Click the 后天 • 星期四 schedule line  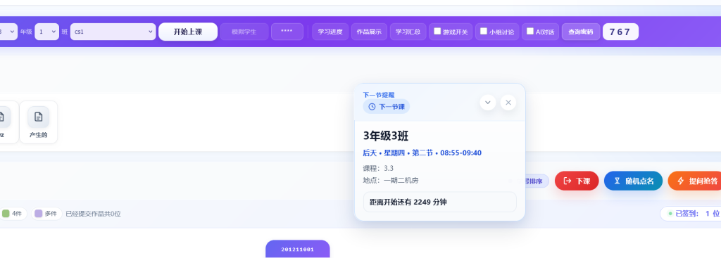coord(422,153)
